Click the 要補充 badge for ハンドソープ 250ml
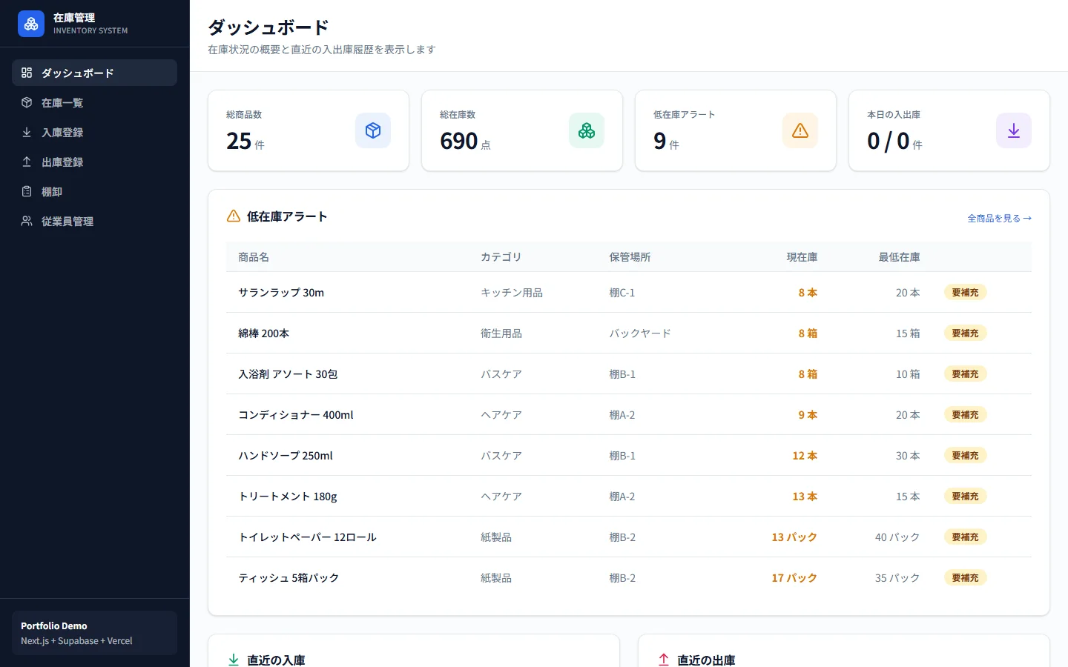The width and height of the screenshot is (1068, 667). click(965, 455)
